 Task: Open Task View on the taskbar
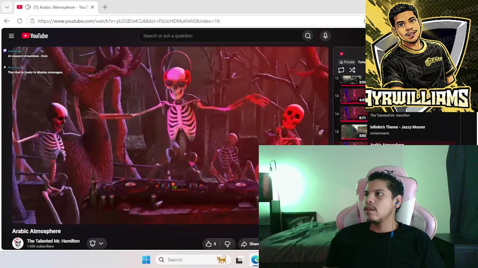click(239, 260)
